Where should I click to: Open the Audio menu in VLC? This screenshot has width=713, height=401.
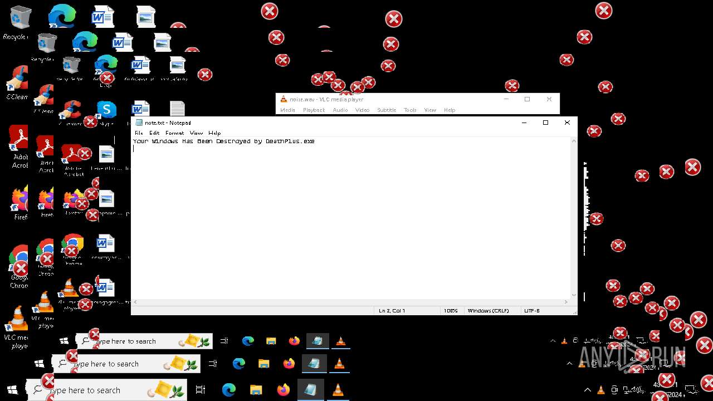[340, 110]
